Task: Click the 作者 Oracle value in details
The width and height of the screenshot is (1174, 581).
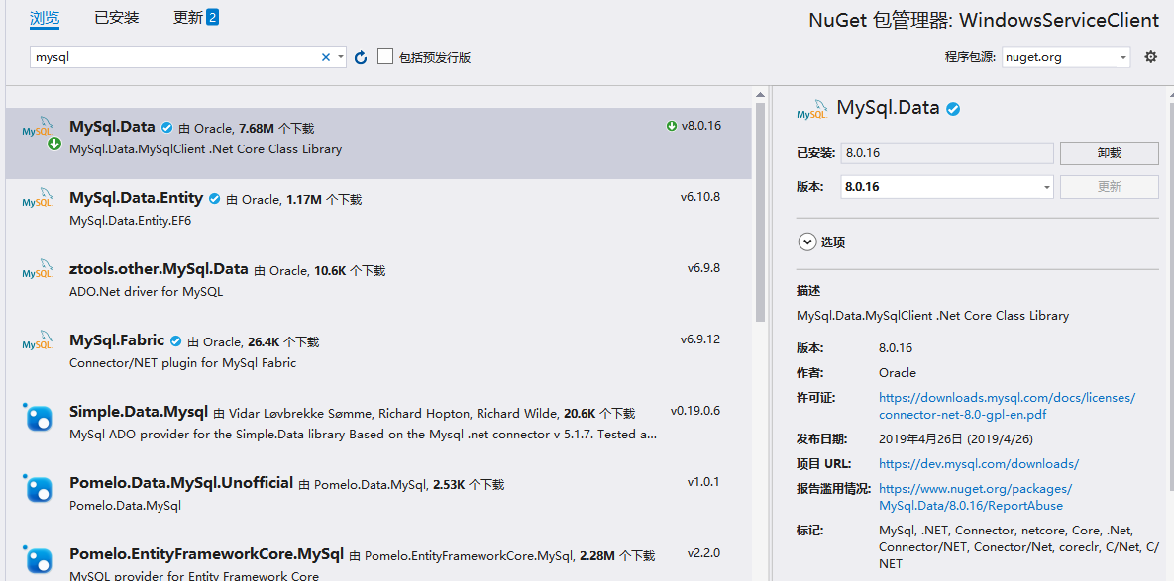Action: (898, 372)
